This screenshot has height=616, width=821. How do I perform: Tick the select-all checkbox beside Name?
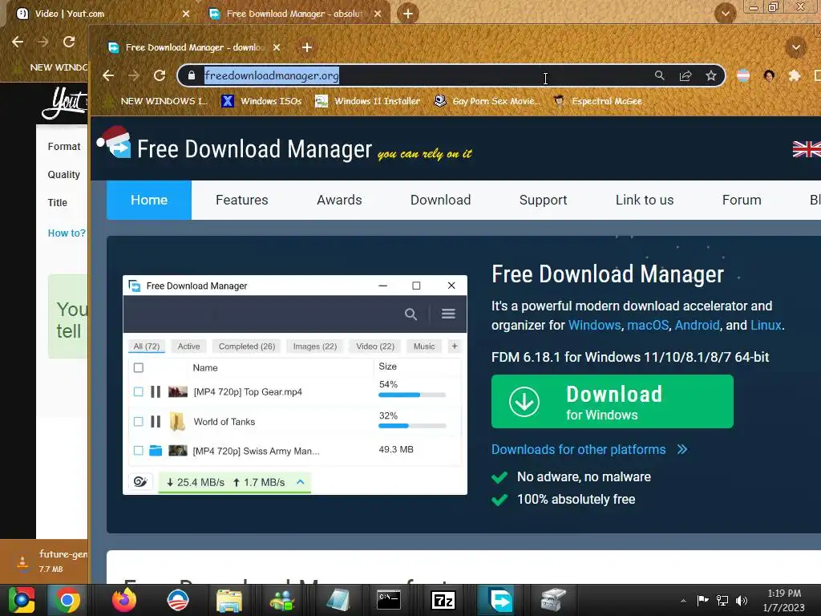[x=138, y=367]
